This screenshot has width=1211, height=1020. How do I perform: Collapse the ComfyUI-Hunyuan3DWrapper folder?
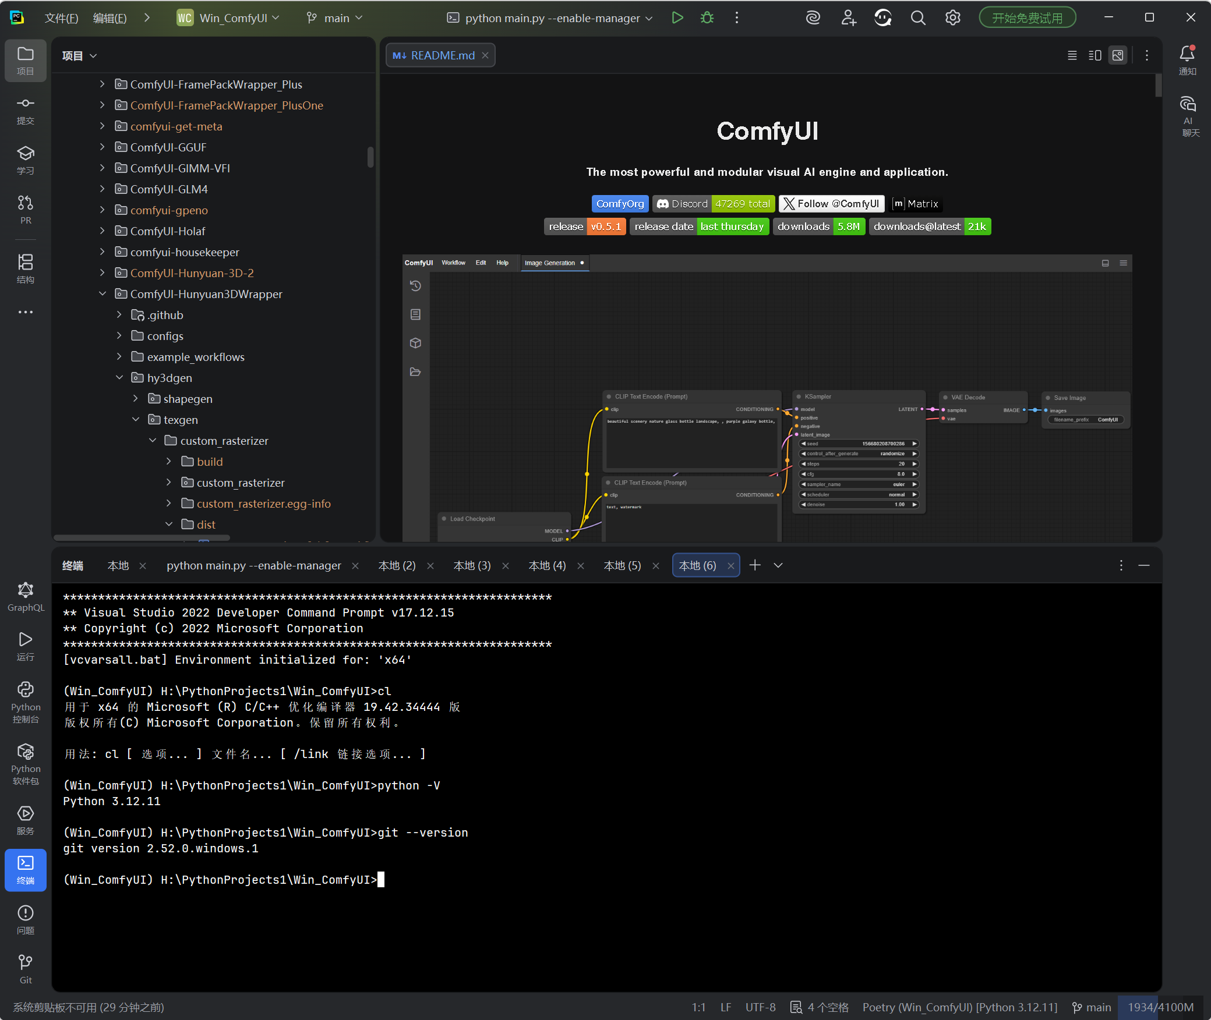pyautogui.click(x=103, y=294)
